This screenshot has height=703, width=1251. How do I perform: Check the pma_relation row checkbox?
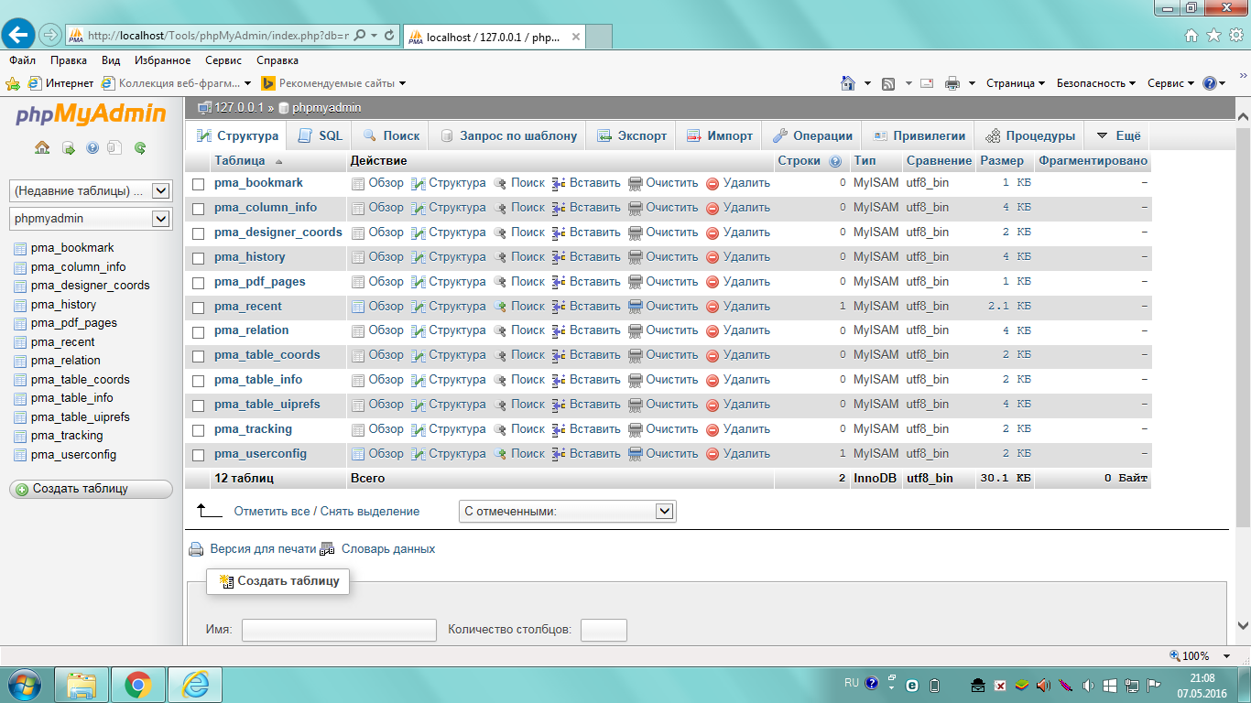click(198, 331)
